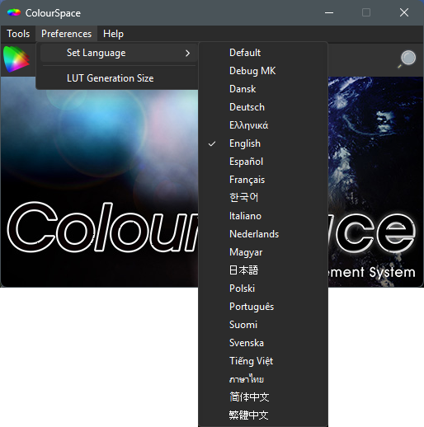Select Japanese 日本語 language

(263, 270)
